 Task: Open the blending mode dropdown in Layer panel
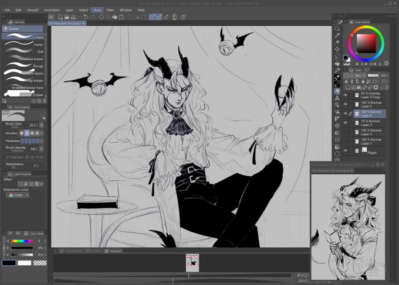(x=360, y=75)
